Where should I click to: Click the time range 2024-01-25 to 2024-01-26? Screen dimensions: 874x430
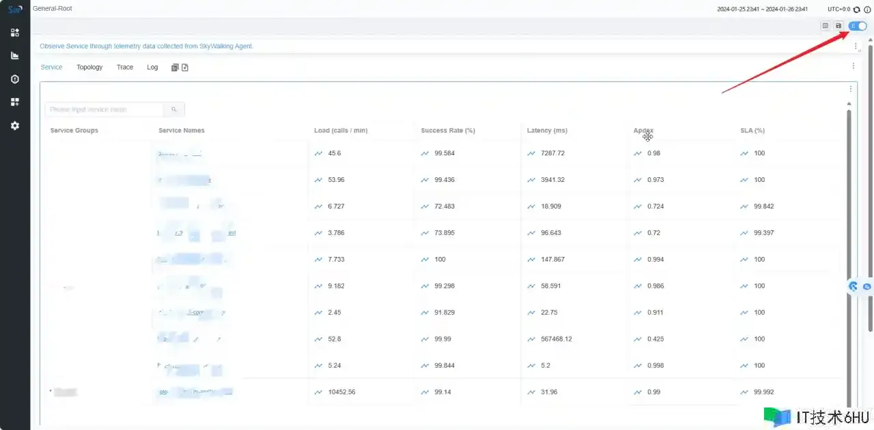(x=762, y=10)
